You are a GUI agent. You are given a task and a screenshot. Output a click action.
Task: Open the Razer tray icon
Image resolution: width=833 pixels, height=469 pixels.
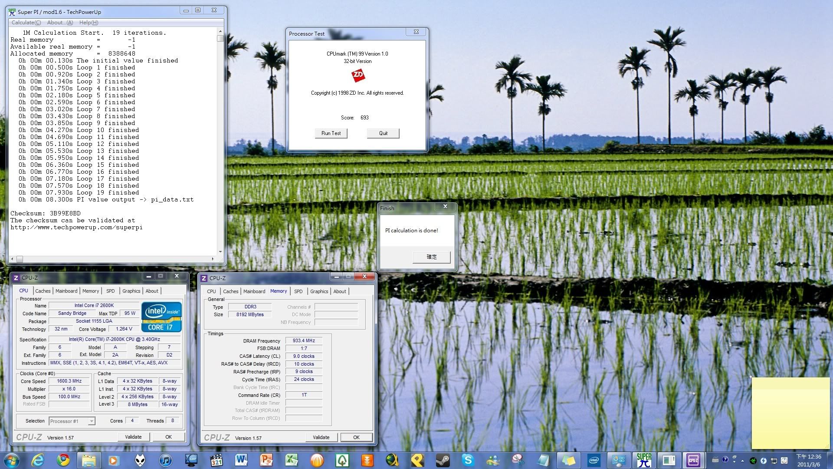[x=754, y=460]
